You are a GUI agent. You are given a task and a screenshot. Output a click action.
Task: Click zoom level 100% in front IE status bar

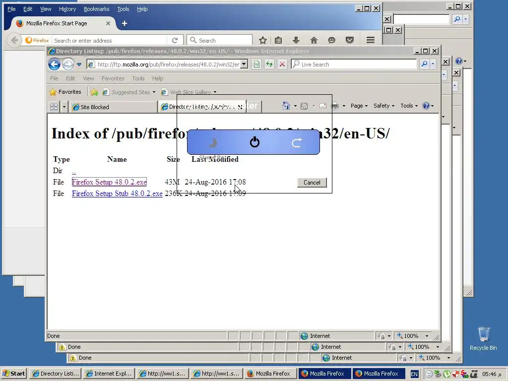point(411,336)
